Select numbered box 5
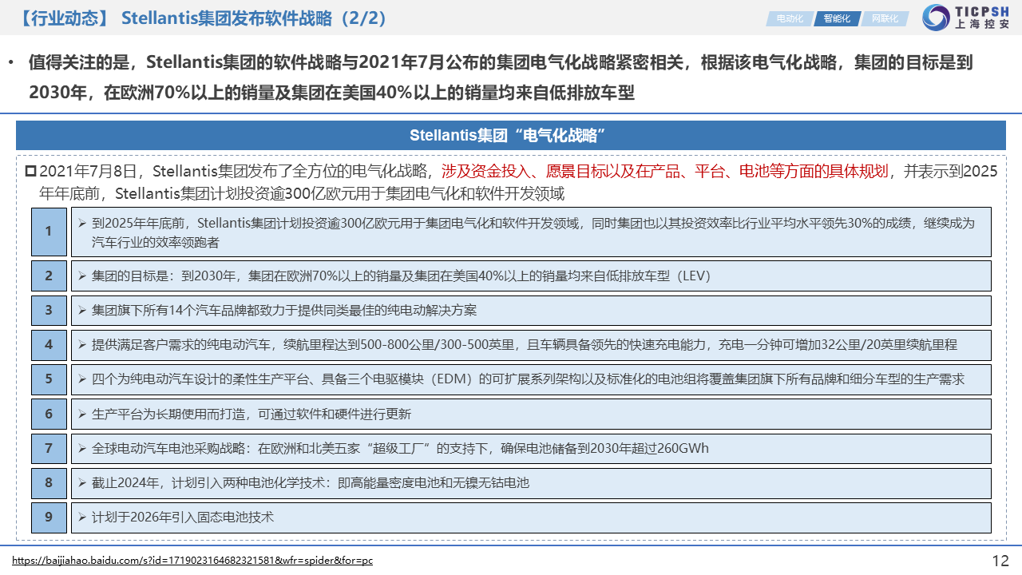Screen dimensions: 1022x575 (49, 379)
